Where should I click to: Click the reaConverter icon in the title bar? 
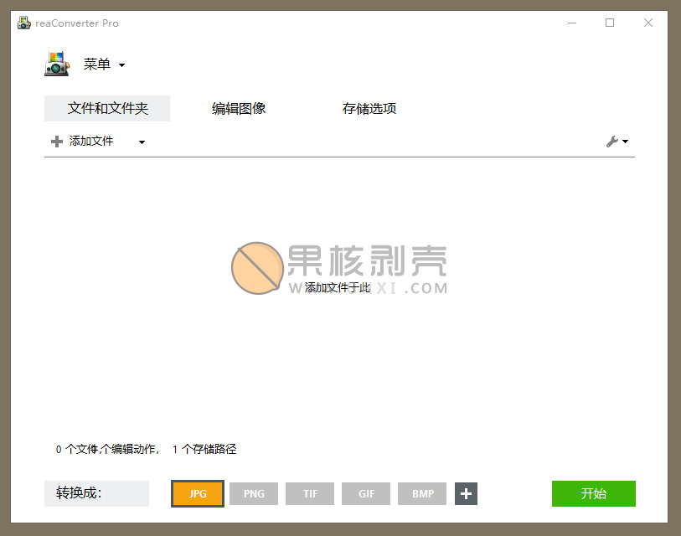24,23
